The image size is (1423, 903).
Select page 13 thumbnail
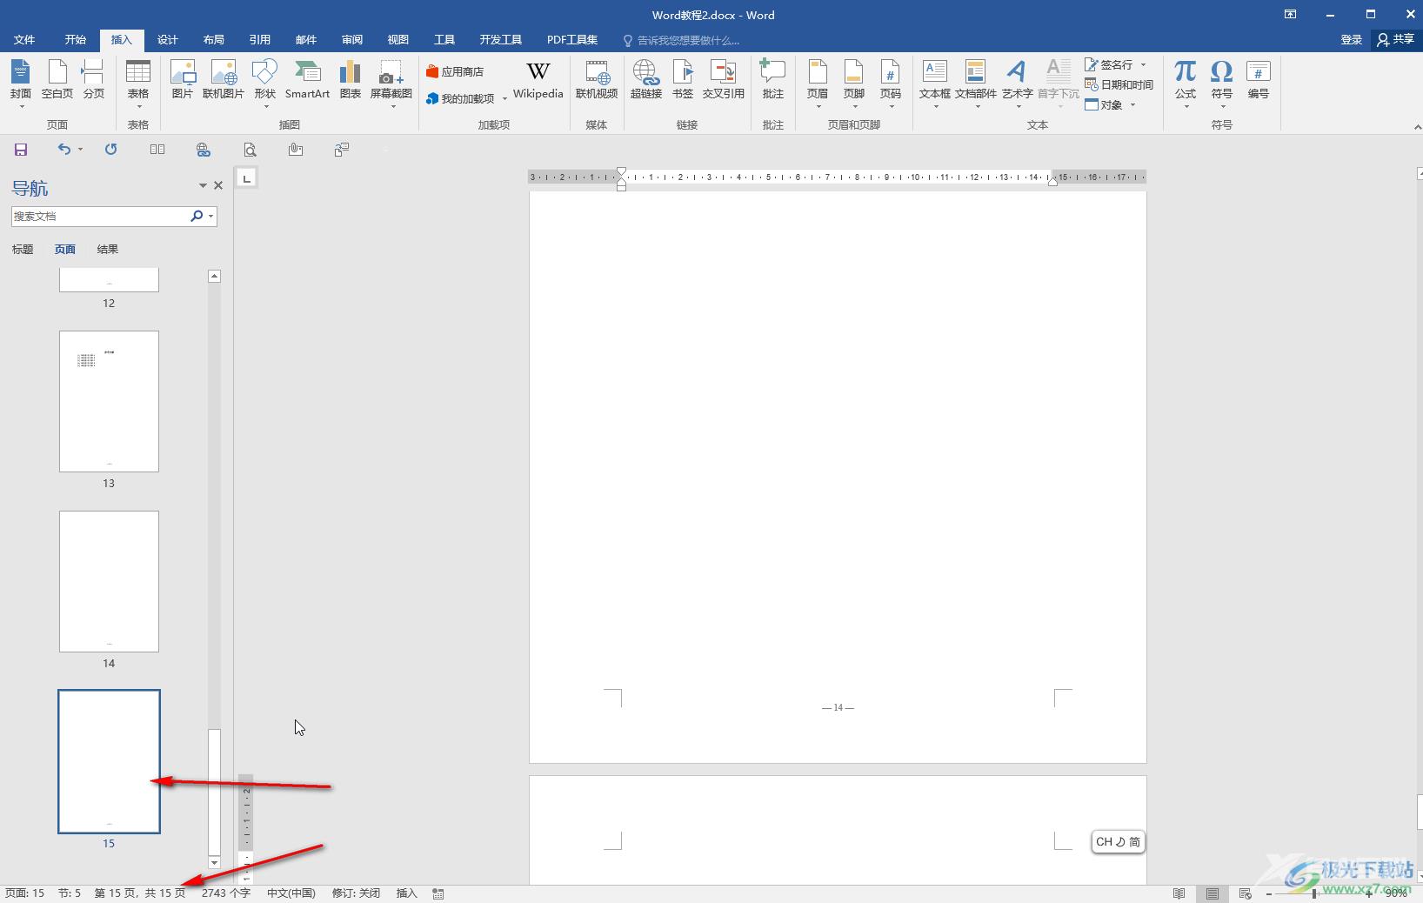(x=109, y=401)
